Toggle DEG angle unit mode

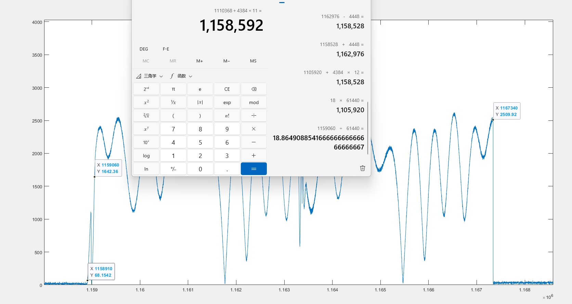pos(144,49)
